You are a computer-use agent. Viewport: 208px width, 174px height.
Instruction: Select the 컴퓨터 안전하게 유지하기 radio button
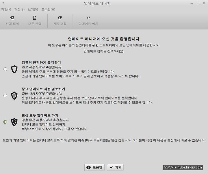pyautogui.click(x=5, y=69)
